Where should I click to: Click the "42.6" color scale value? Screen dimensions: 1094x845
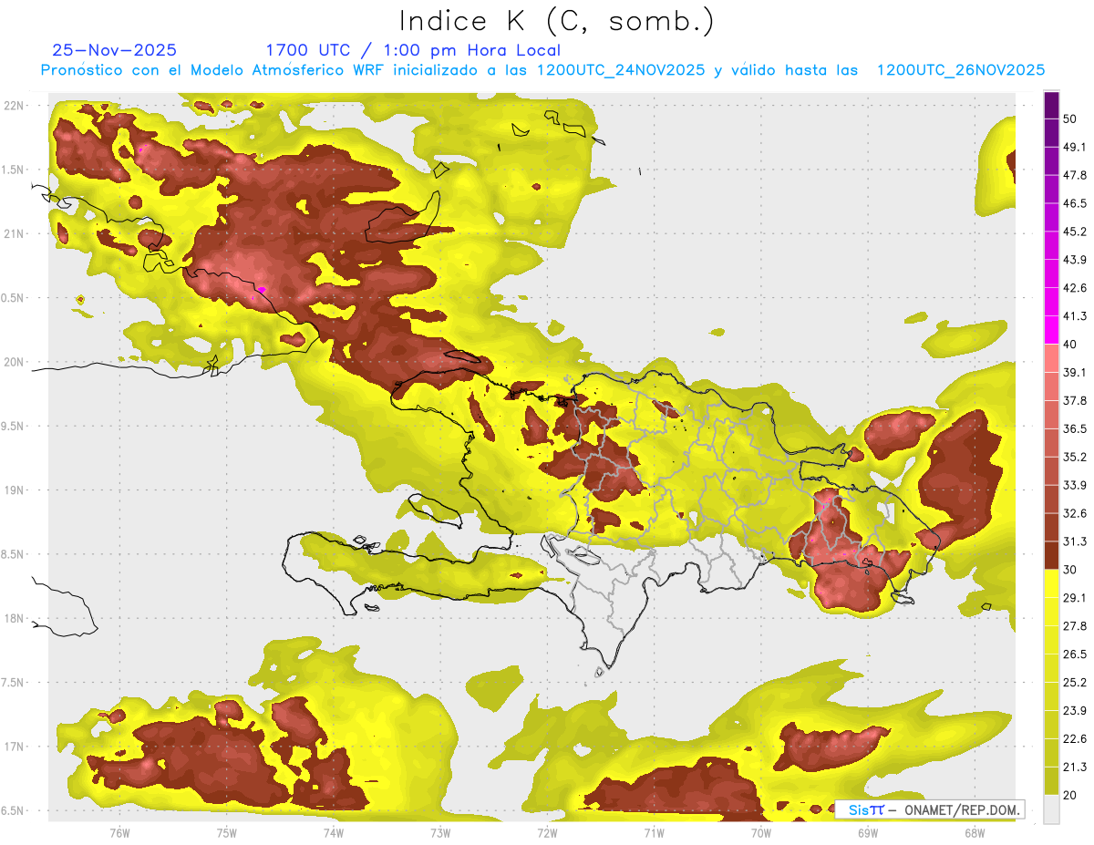pyautogui.click(x=1074, y=288)
